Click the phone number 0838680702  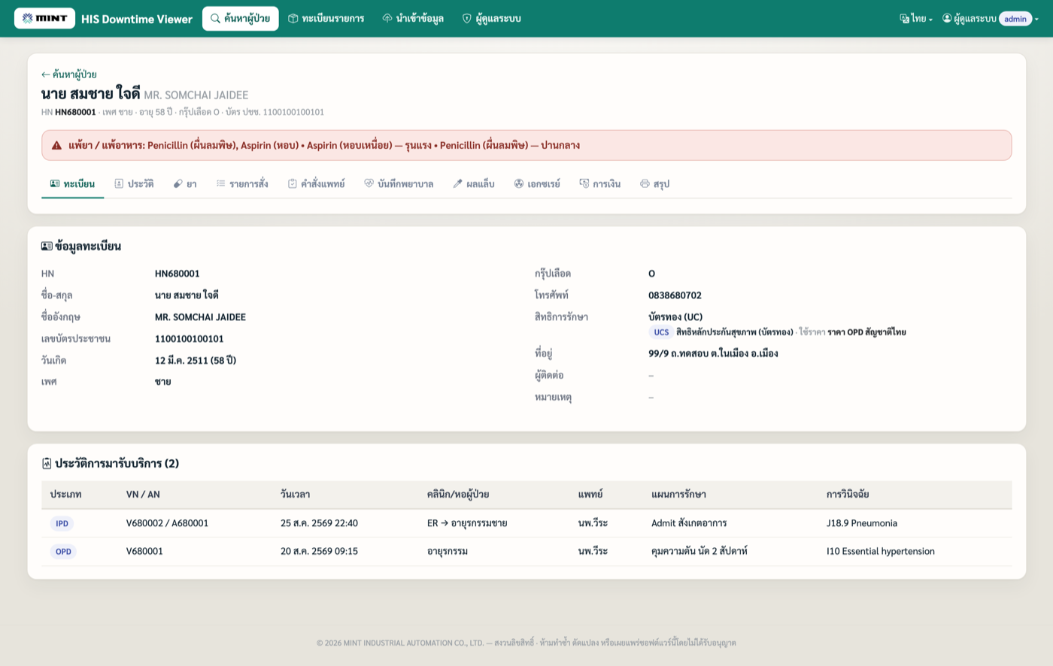[675, 295]
